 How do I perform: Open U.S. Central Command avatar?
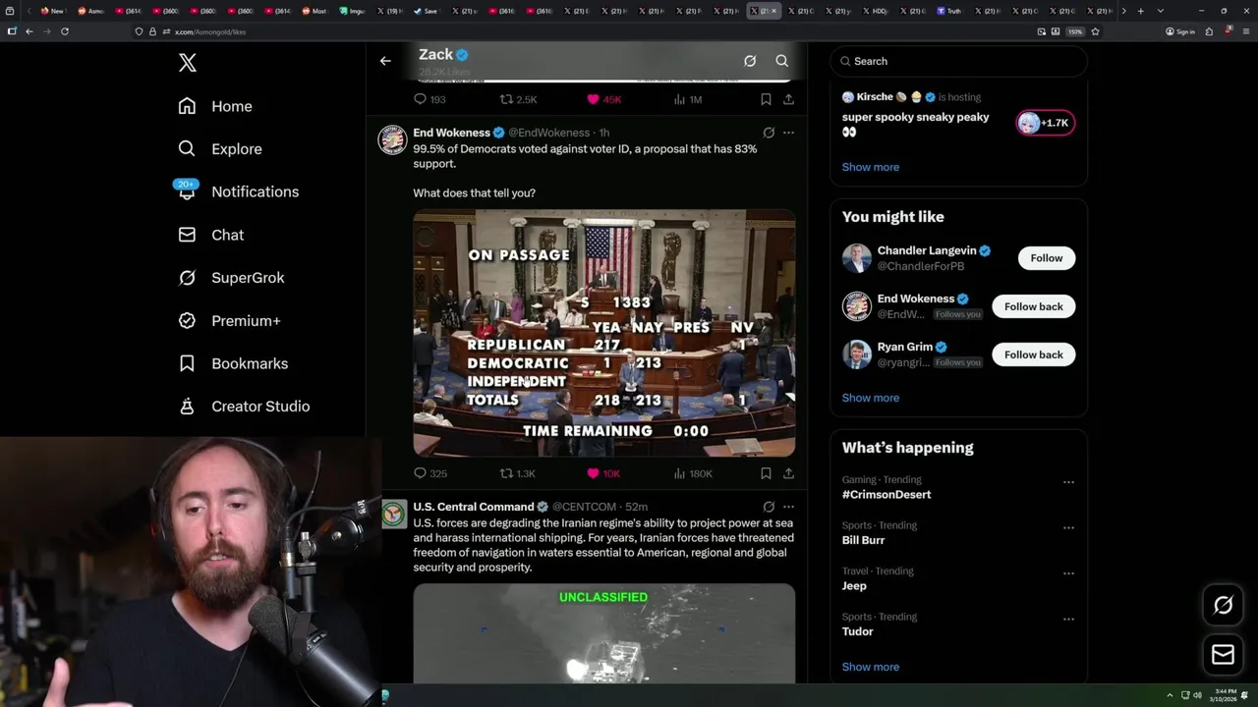pyautogui.click(x=393, y=514)
